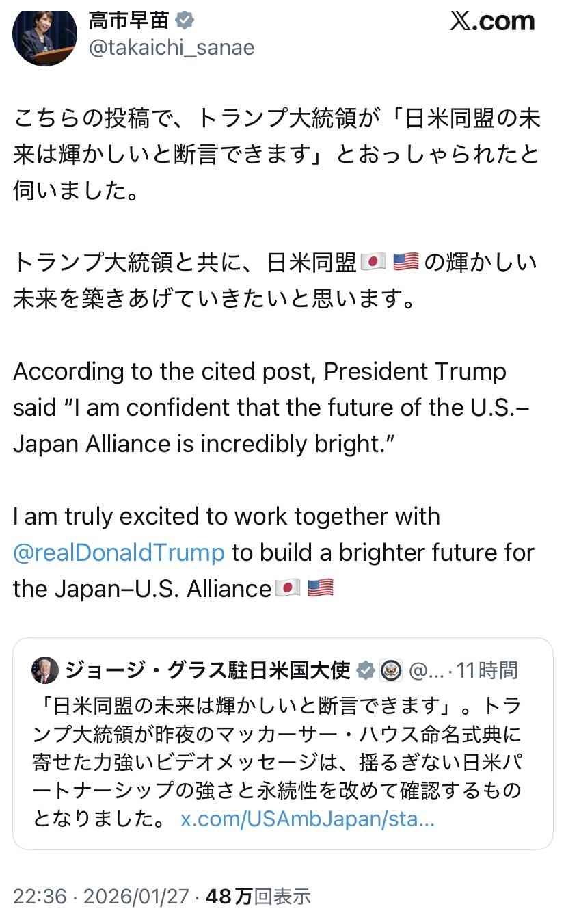Click the Japan flag emoji after 日米同盟

coord(373,261)
